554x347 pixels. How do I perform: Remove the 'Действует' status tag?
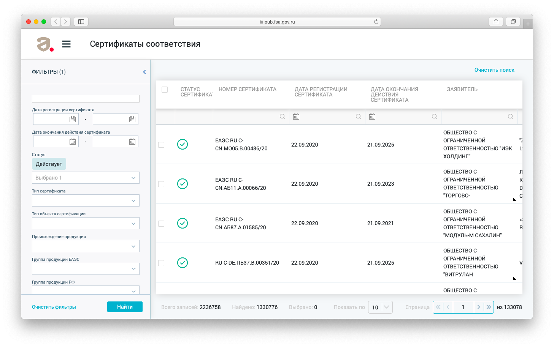coord(49,164)
